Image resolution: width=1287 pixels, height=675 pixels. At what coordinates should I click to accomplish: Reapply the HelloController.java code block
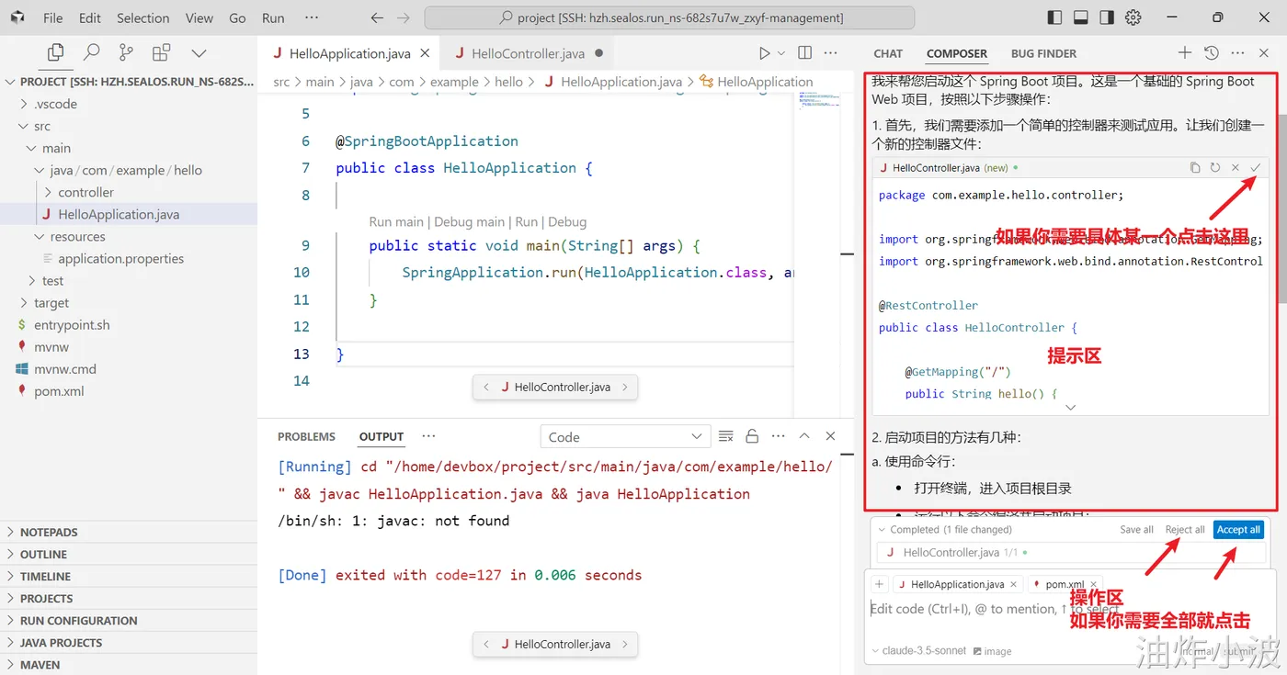click(1215, 168)
